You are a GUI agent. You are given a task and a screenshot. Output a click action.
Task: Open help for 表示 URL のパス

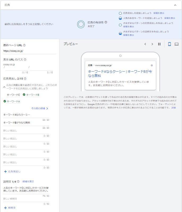tap(25, 59)
